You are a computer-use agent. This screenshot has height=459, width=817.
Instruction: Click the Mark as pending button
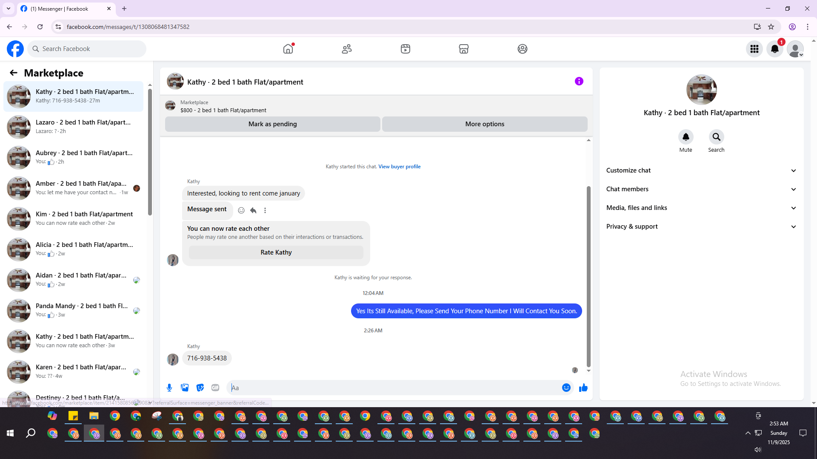(x=272, y=124)
